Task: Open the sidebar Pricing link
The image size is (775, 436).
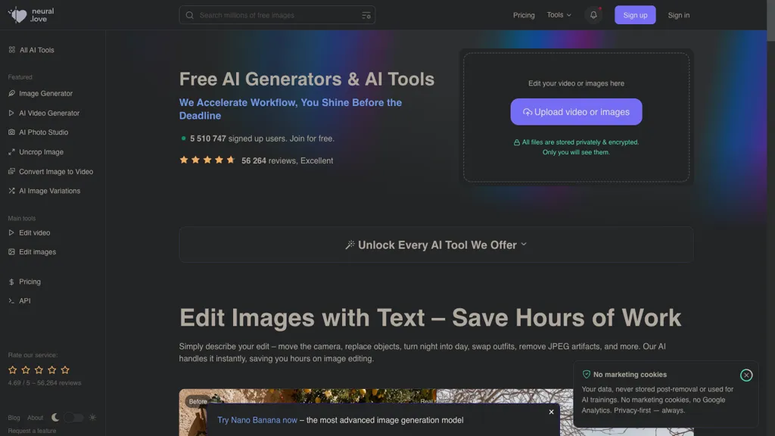Action: coord(30,282)
